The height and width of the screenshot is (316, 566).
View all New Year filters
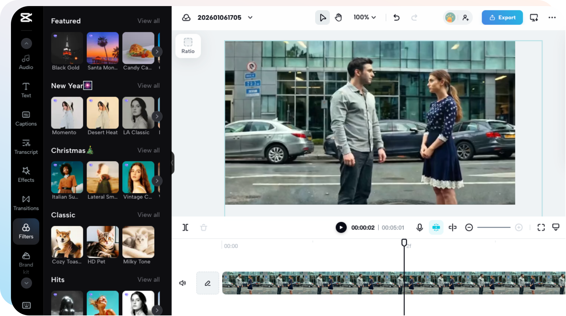click(x=148, y=86)
